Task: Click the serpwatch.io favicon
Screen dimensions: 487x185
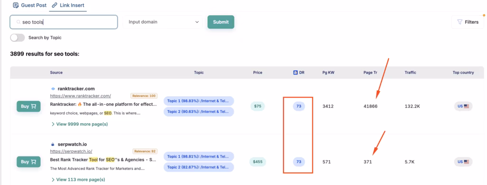Action: coord(53,144)
